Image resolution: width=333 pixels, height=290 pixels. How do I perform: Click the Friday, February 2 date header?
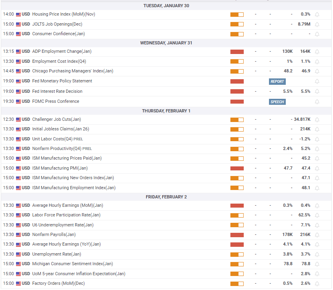click(x=166, y=197)
